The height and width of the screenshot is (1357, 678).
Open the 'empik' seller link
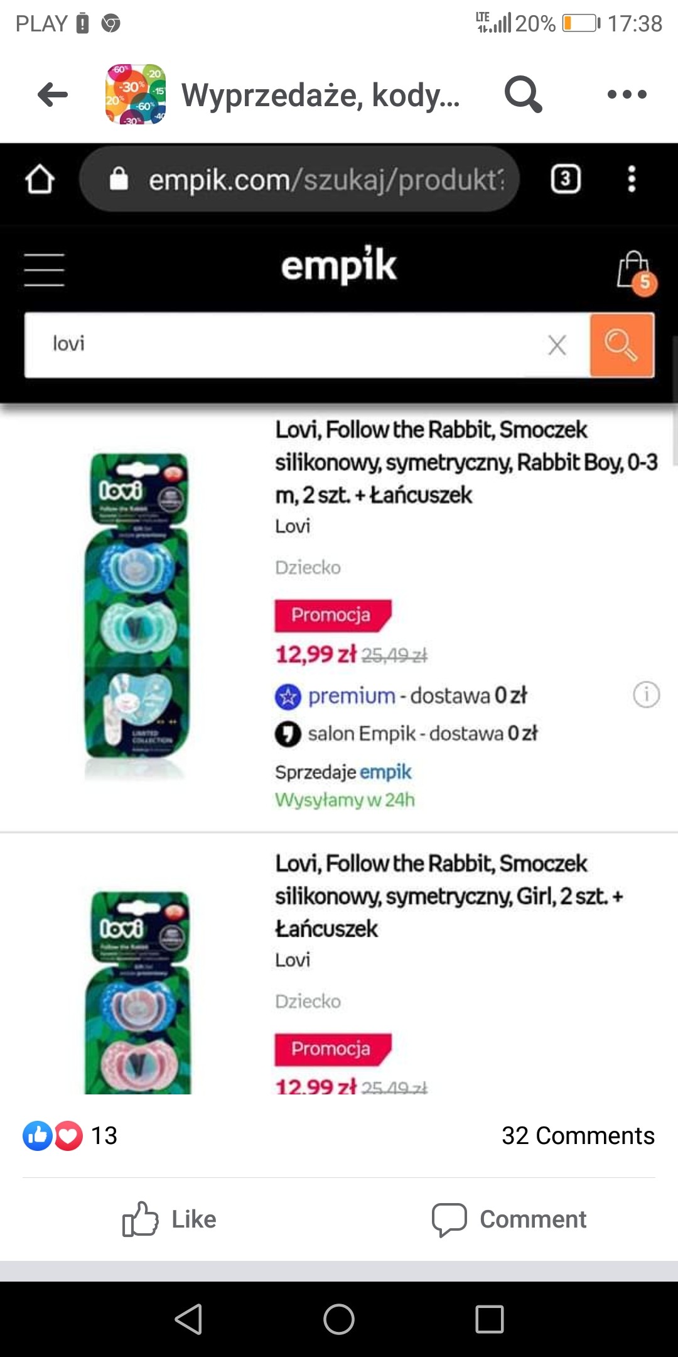(x=385, y=771)
